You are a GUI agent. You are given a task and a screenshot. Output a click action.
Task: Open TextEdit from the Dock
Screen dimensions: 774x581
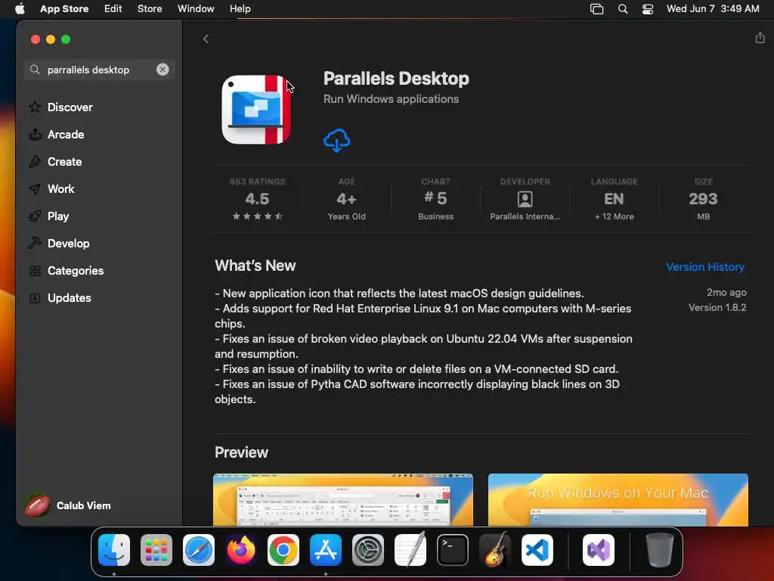[x=410, y=549]
